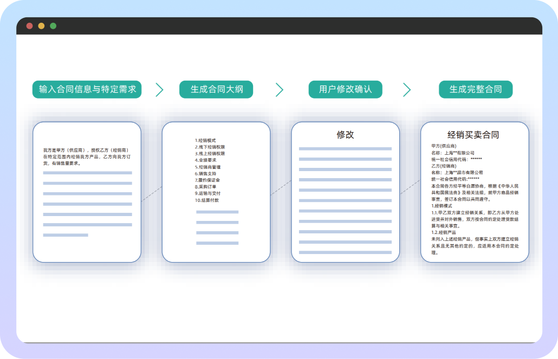Click the contract requirement text starting with 我方是甲方
Image resolution: width=558 pixels, height=359 pixels.
(86, 156)
